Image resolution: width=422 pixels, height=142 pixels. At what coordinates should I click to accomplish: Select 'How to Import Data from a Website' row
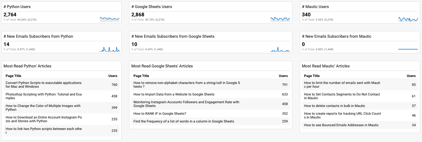click(x=211, y=94)
